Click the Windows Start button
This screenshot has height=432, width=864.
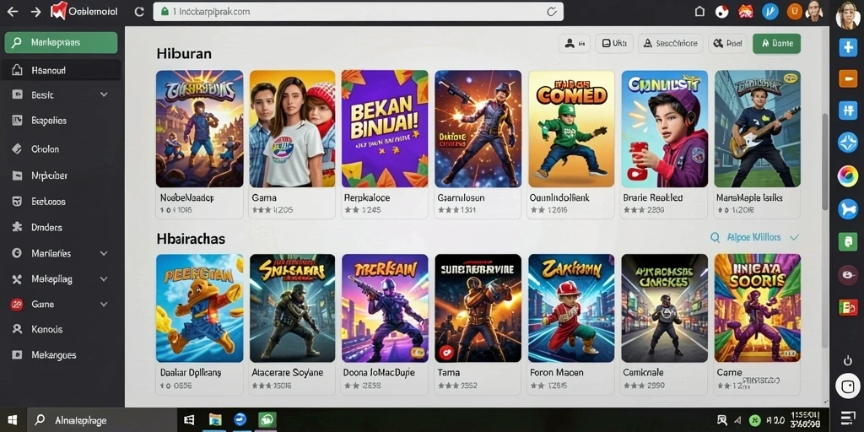tap(12, 420)
